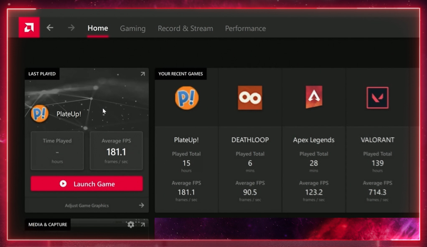Click the PlateUp! name in Last Played
Screen dimensions: 427x247
coord(69,114)
